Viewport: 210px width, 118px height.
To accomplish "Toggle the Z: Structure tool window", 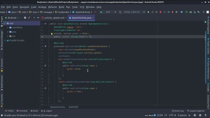I will [2, 65].
